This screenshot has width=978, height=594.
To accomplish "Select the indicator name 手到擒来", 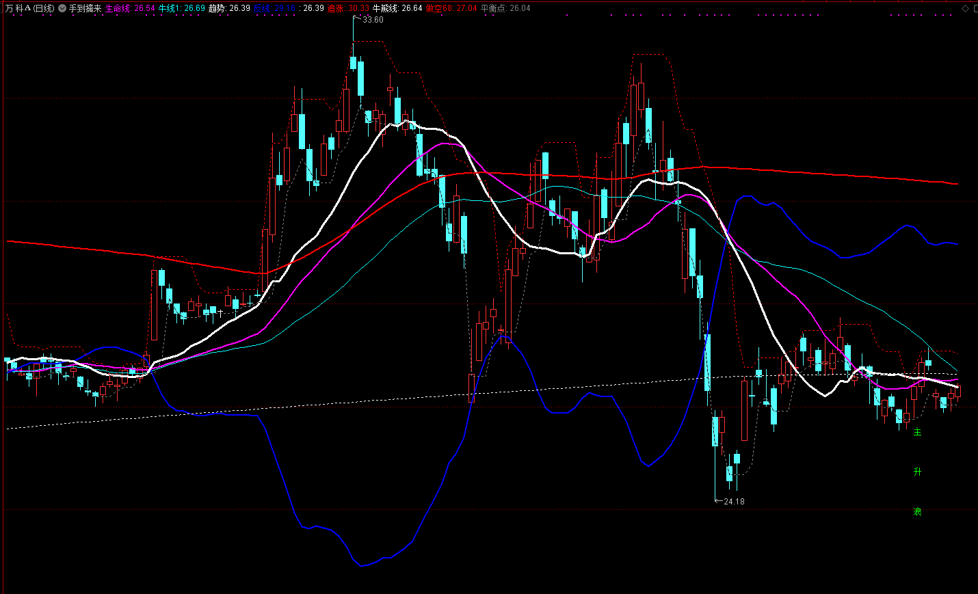I will [x=85, y=8].
